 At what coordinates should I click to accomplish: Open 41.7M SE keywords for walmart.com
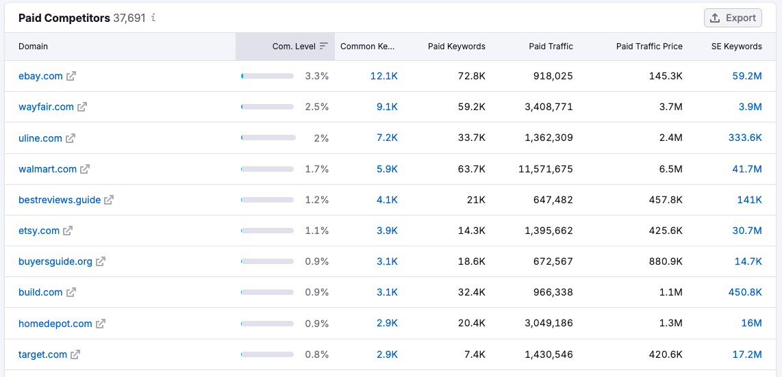pos(747,169)
